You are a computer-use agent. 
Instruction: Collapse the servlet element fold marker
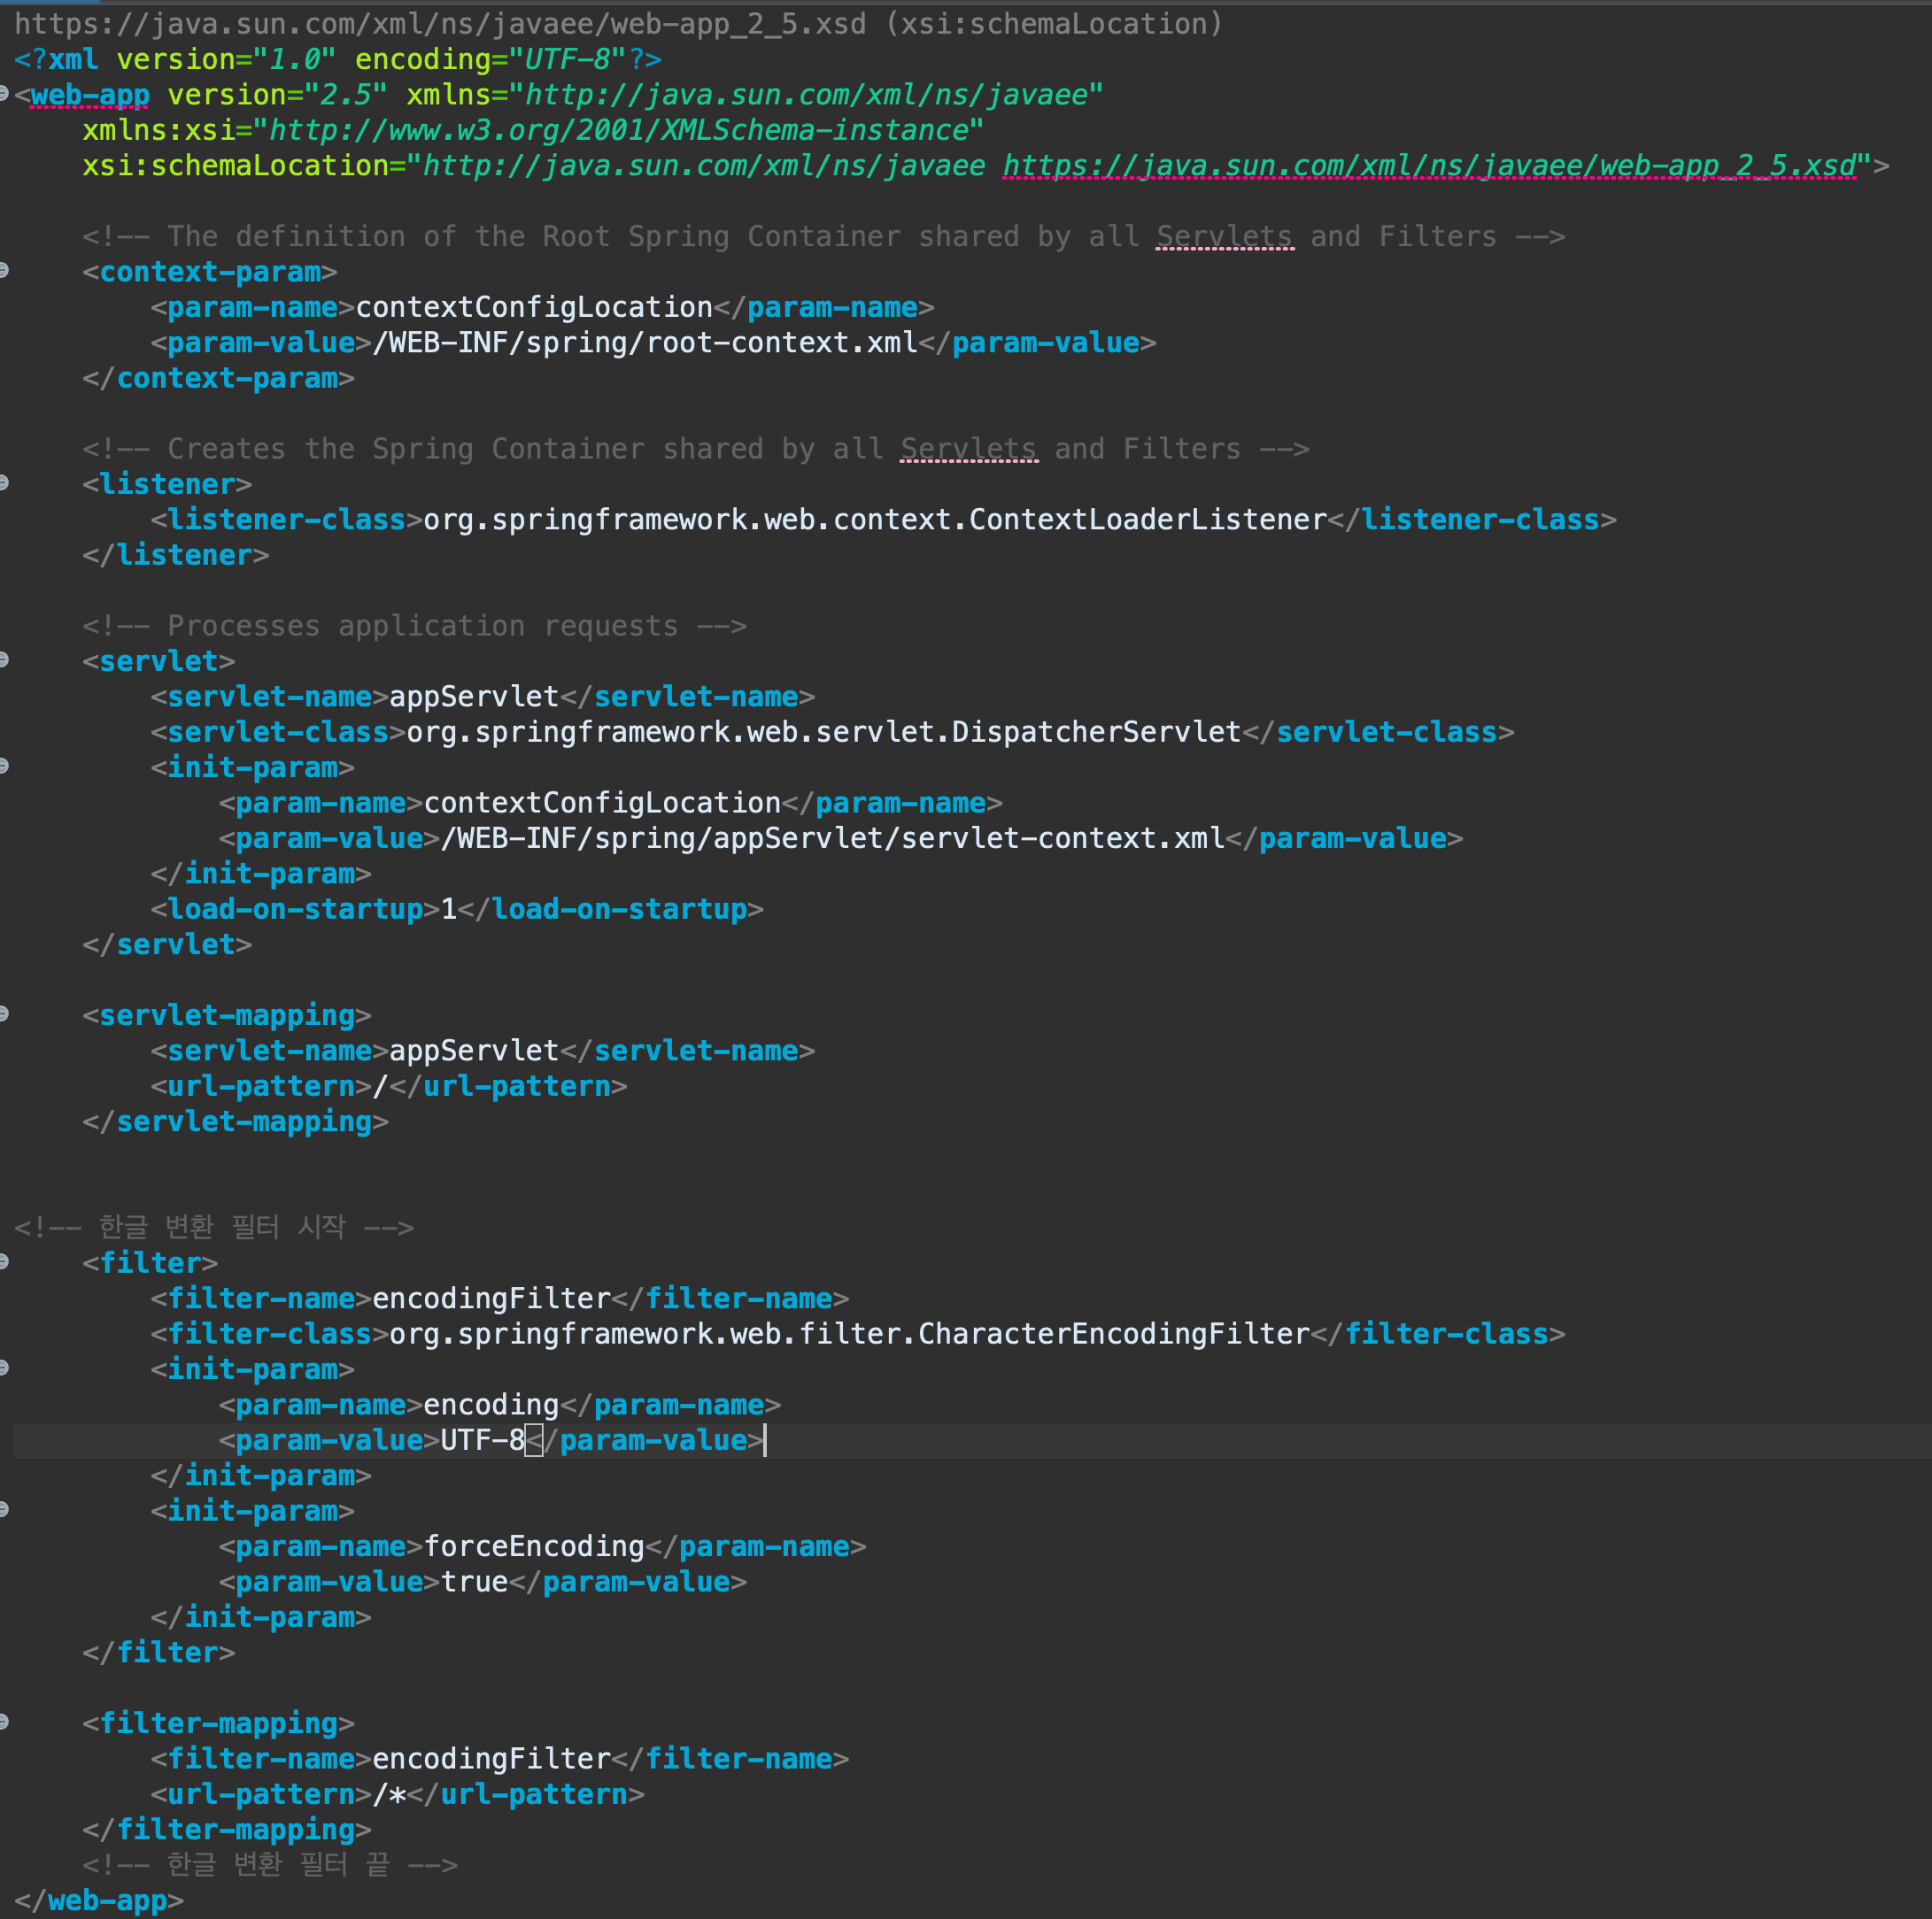pos(4,659)
